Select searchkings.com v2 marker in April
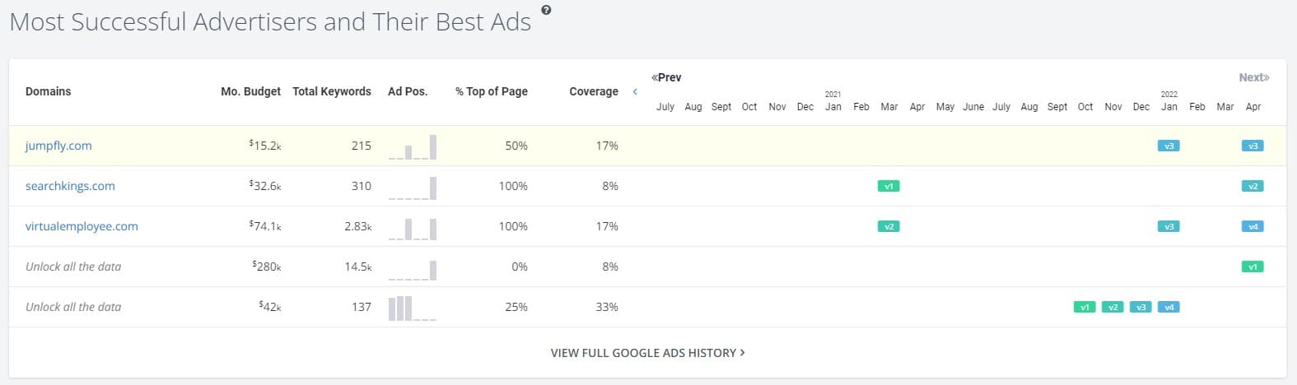The image size is (1297, 385). click(1253, 186)
